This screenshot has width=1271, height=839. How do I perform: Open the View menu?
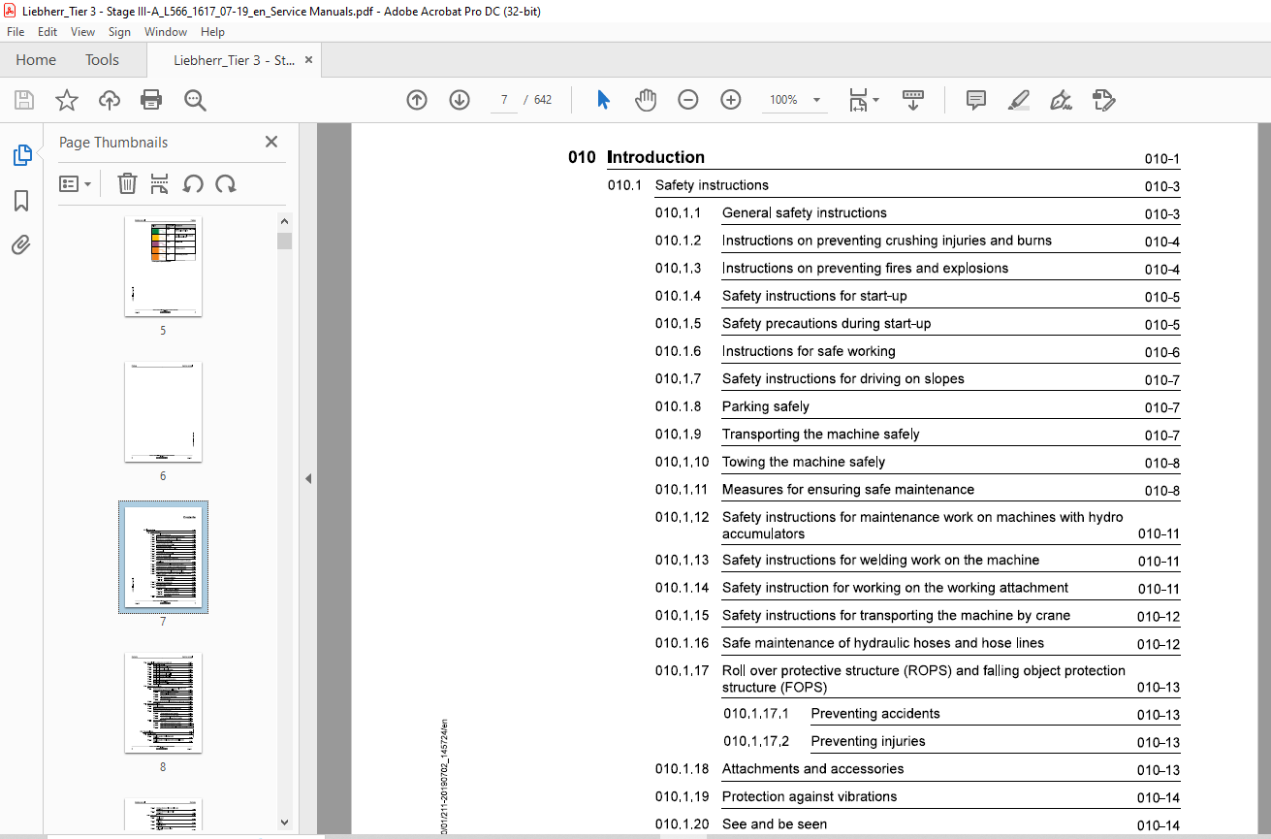click(x=83, y=32)
